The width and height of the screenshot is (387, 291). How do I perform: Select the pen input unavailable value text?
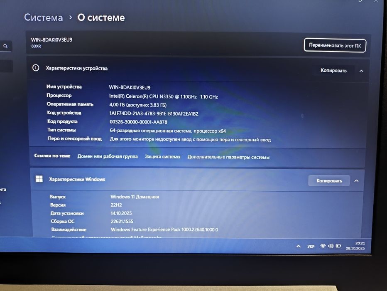coord(190,140)
